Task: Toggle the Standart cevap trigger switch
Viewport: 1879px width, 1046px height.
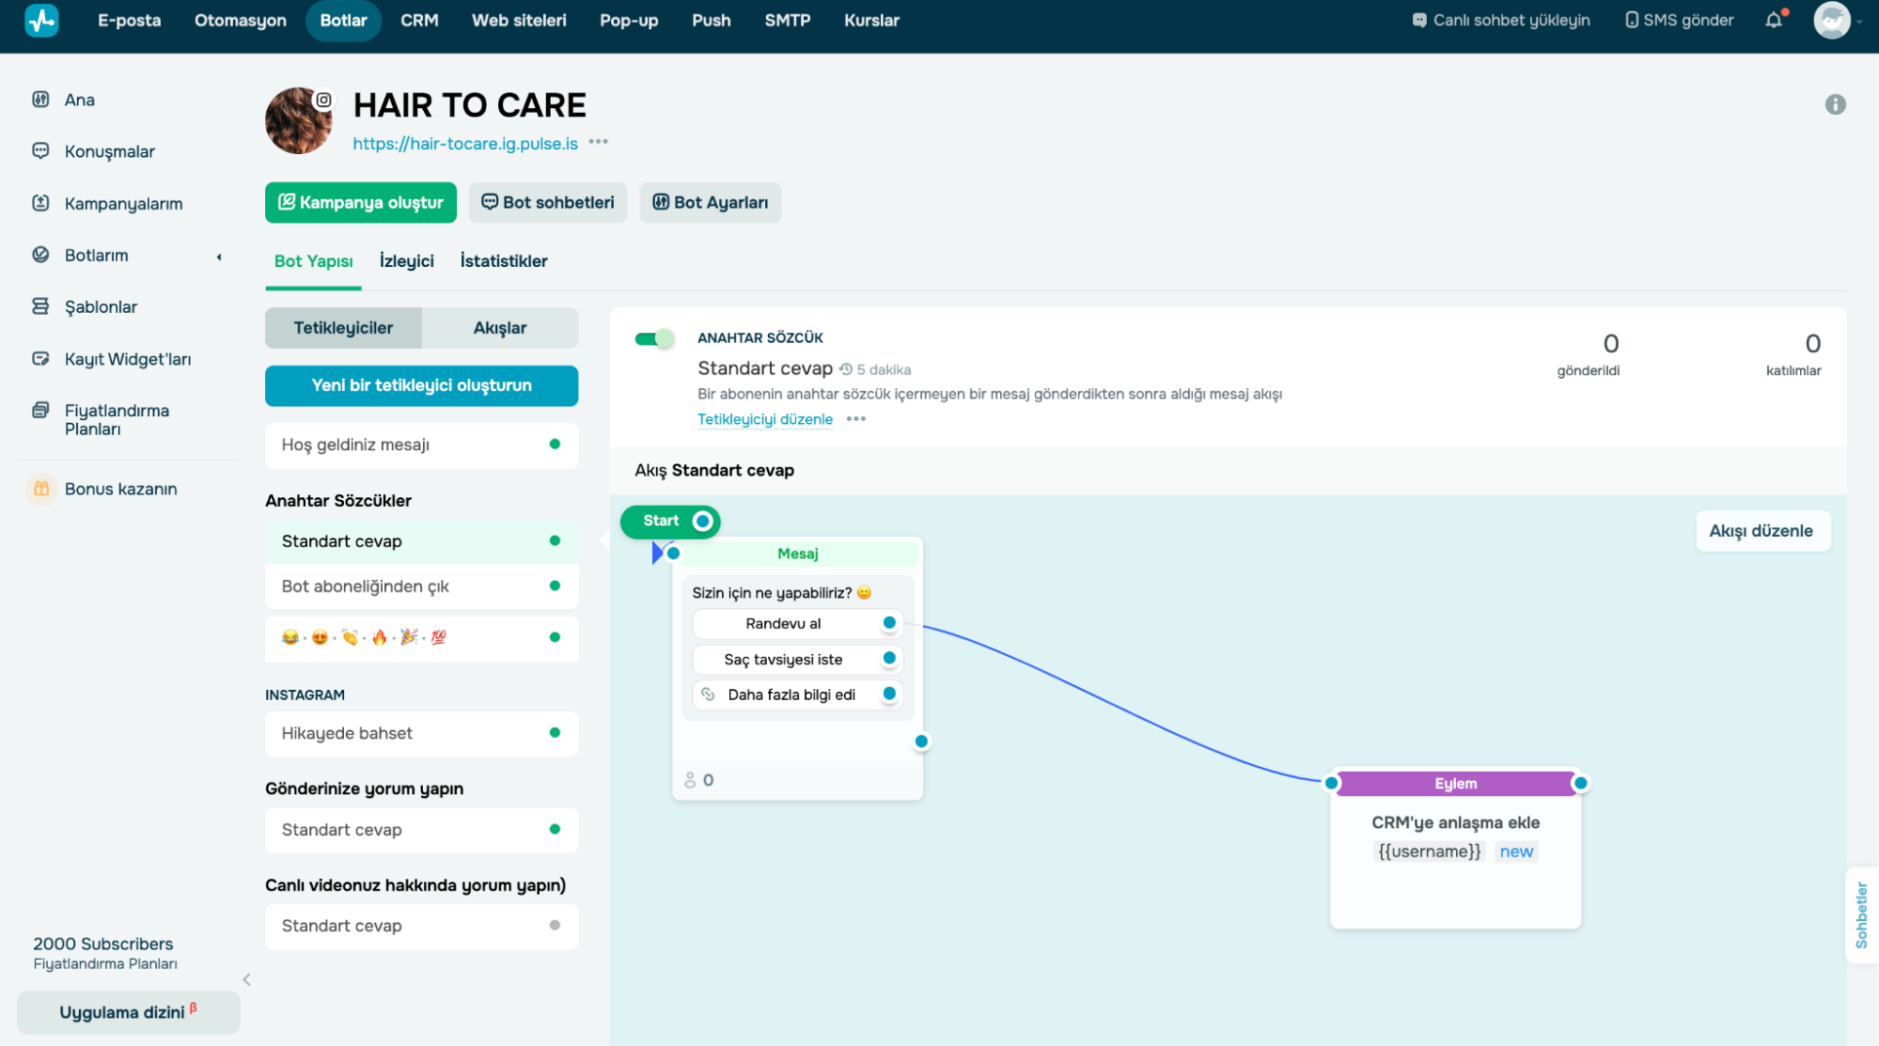Action: point(654,338)
